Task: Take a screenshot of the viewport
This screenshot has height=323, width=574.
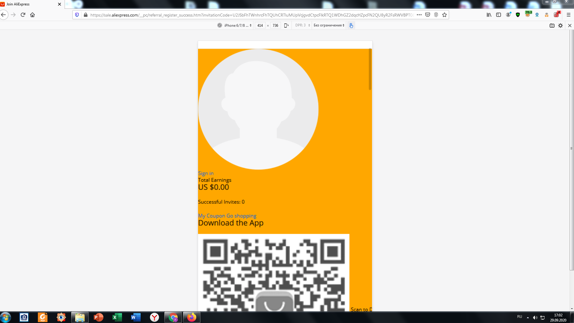Action: [x=552, y=26]
